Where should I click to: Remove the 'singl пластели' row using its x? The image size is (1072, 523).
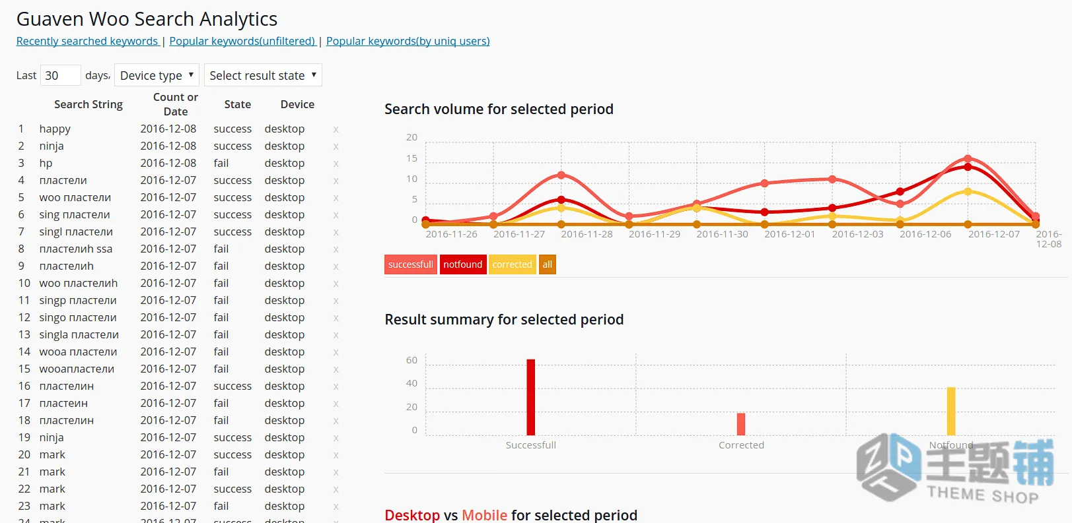[336, 232]
